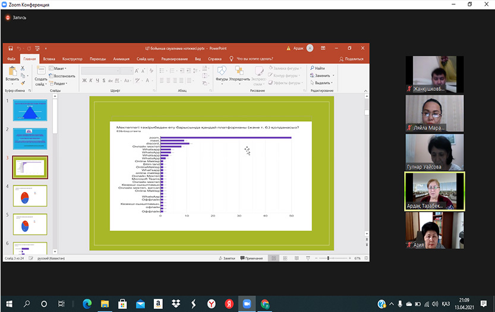Click the Zoom app icon in the taskbar
Screen dimensions: 495x312
point(247,303)
